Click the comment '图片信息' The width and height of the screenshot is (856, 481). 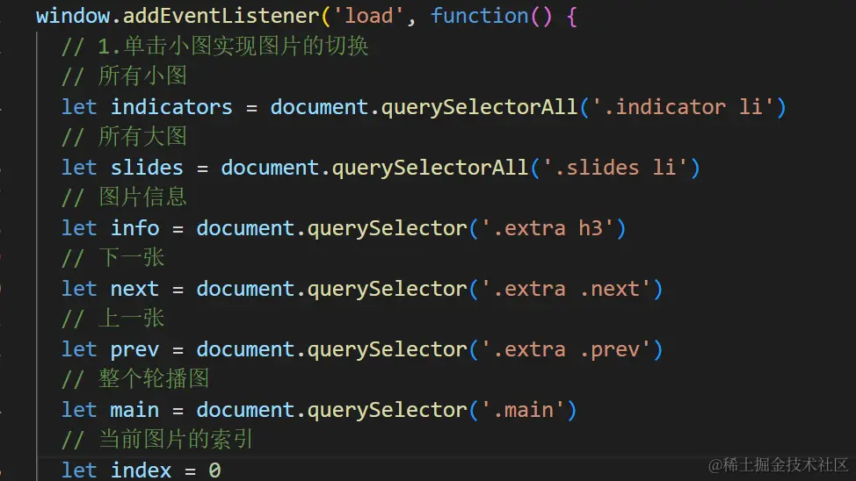coord(142,197)
